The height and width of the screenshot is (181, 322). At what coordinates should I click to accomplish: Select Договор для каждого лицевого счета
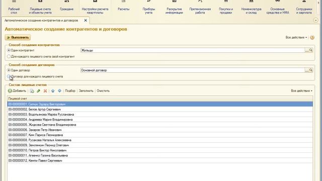point(9,76)
